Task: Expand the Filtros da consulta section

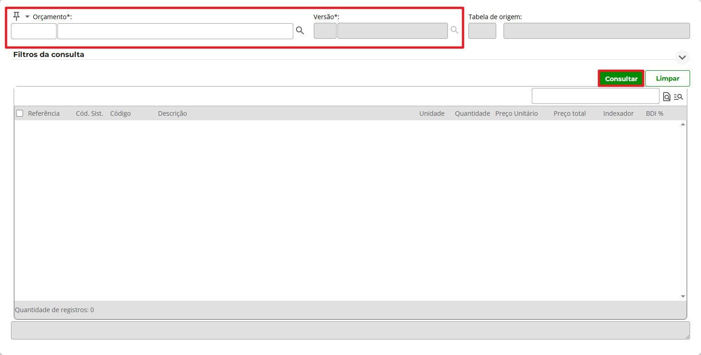Action: tap(682, 57)
